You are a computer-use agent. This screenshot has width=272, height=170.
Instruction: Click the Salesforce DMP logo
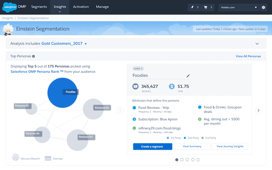coord(10,6)
